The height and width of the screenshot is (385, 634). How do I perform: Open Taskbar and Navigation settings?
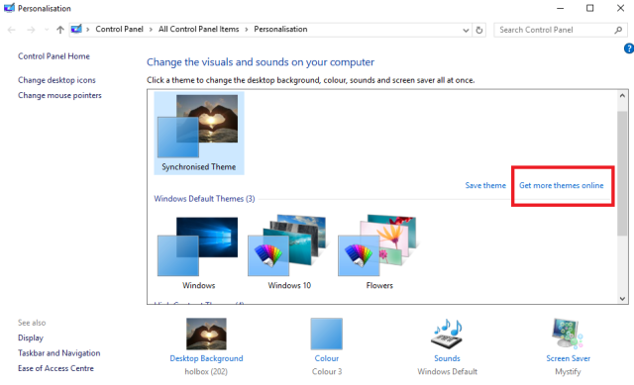pyautogui.click(x=59, y=353)
